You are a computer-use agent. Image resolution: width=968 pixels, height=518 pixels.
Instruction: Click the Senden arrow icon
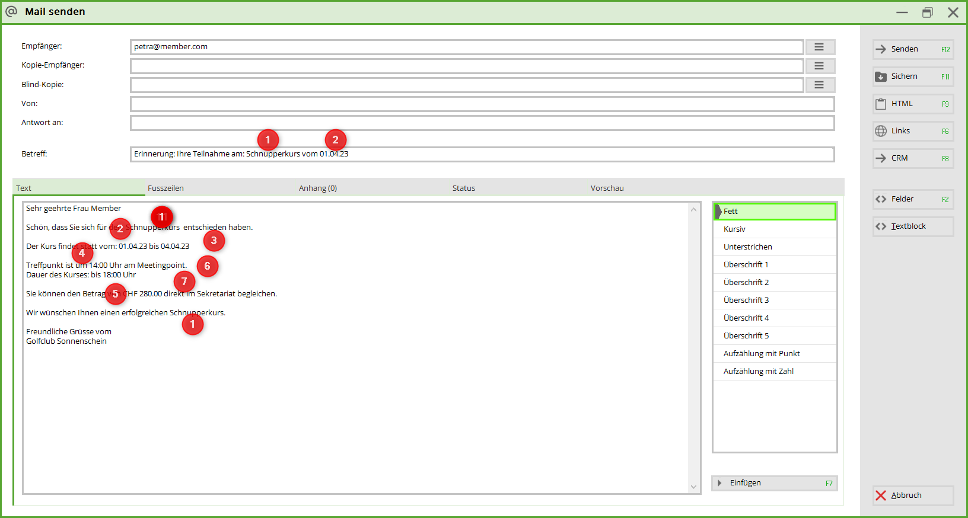tap(881, 49)
